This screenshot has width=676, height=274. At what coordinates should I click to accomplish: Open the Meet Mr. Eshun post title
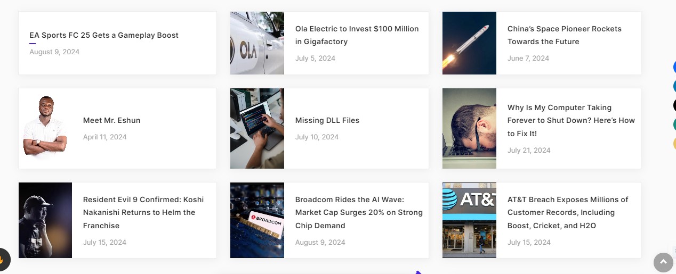click(111, 120)
